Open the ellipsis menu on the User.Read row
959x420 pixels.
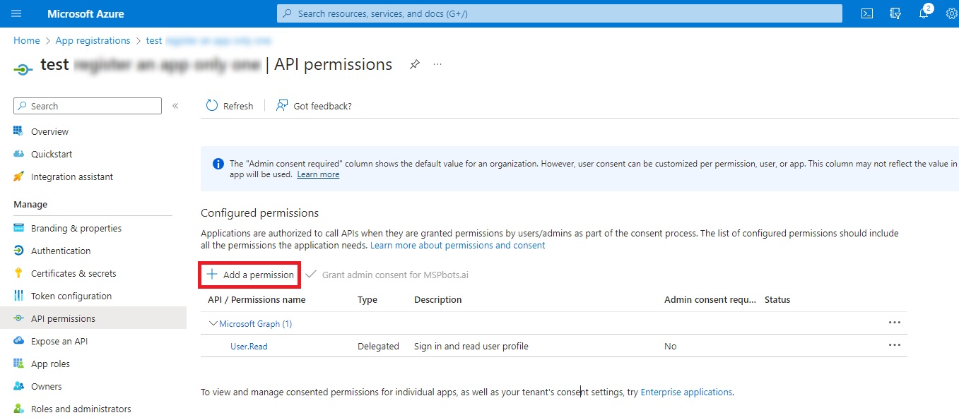coord(895,346)
